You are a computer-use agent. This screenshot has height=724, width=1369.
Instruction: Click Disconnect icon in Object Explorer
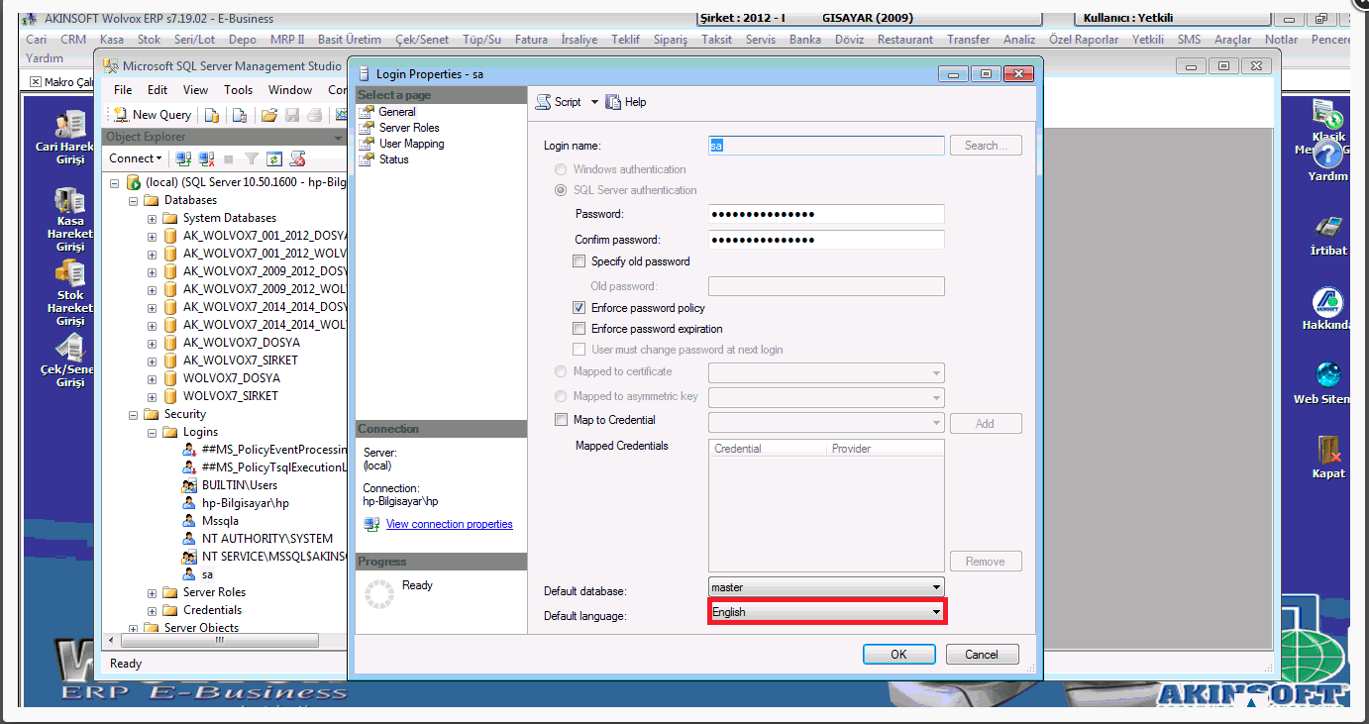[x=206, y=158]
